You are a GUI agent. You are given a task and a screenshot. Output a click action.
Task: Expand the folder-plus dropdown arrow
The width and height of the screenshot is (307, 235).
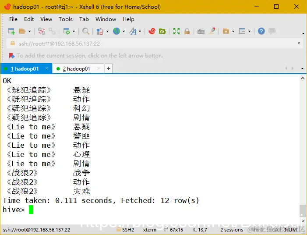233,32
